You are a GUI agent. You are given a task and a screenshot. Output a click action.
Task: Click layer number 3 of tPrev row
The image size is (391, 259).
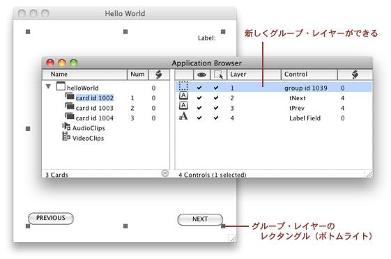point(232,108)
